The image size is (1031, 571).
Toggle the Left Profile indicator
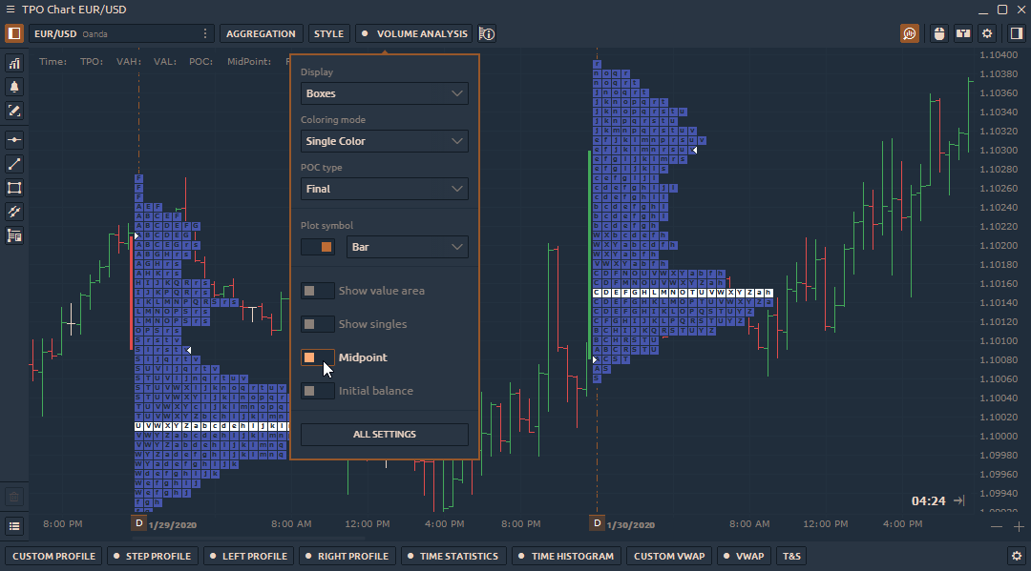pyautogui.click(x=248, y=556)
